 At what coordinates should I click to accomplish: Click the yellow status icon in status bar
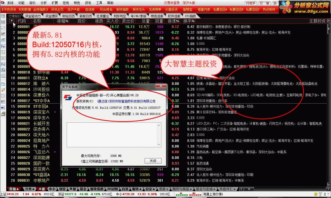(315, 194)
